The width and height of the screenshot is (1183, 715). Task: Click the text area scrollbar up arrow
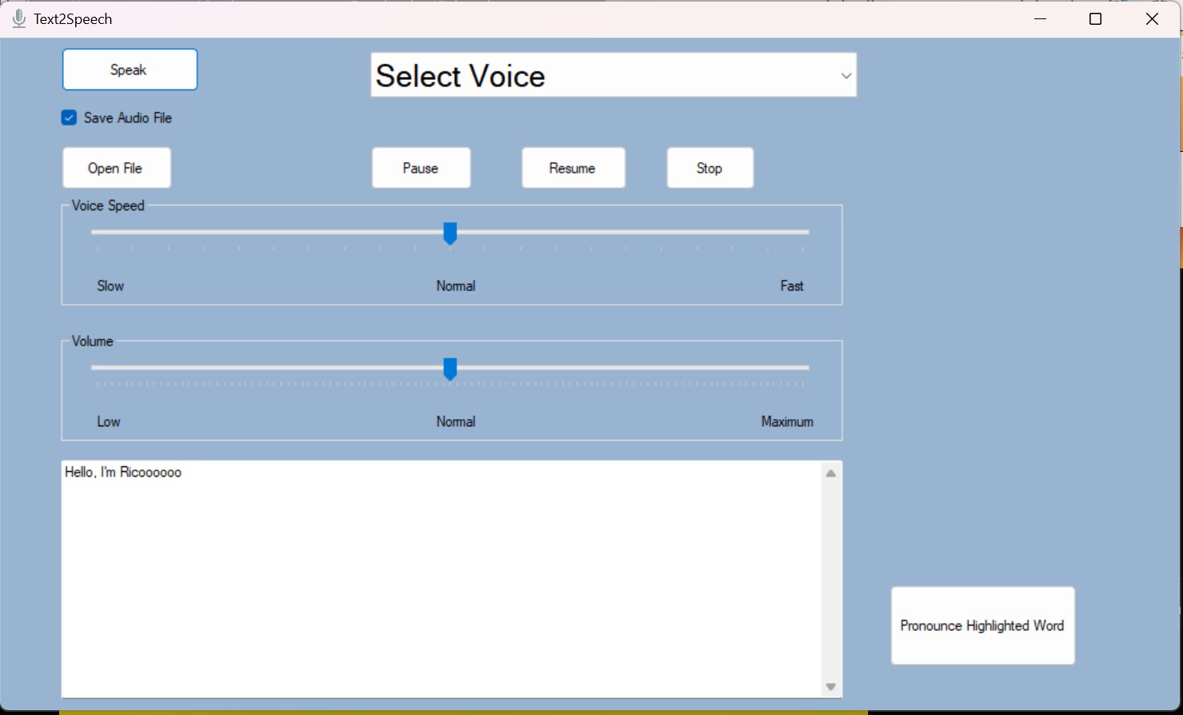click(x=831, y=473)
